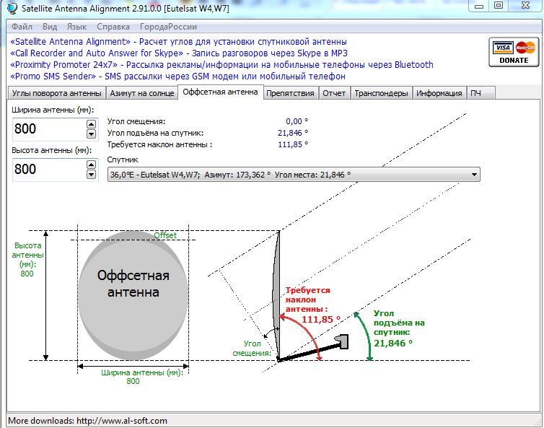Increase antenna width with up arrow
Screen dimensions: 544x428
tap(91, 124)
